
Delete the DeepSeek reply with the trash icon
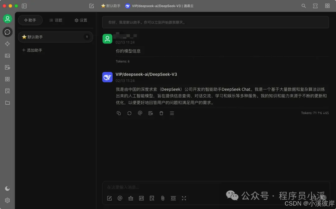coord(161,113)
